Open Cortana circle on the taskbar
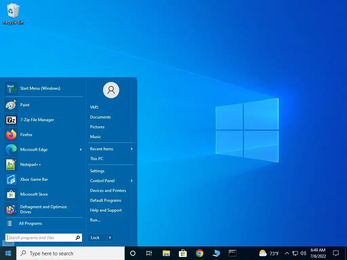 point(132,253)
